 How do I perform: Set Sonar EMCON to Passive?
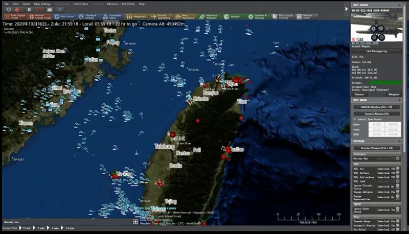(x=393, y=129)
